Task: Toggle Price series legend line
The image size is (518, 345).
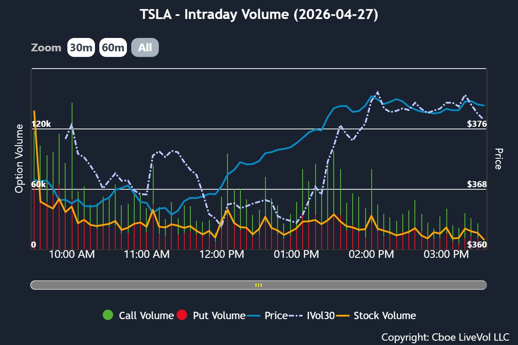Action: click(x=254, y=316)
